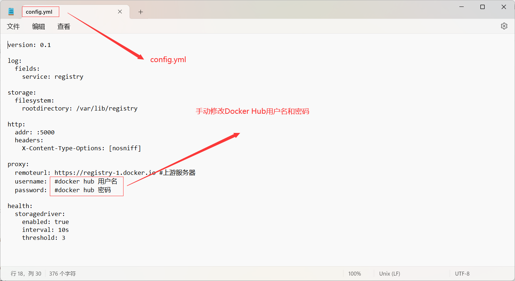
Task: Minimize the Notepad window
Action: [x=462, y=7]
